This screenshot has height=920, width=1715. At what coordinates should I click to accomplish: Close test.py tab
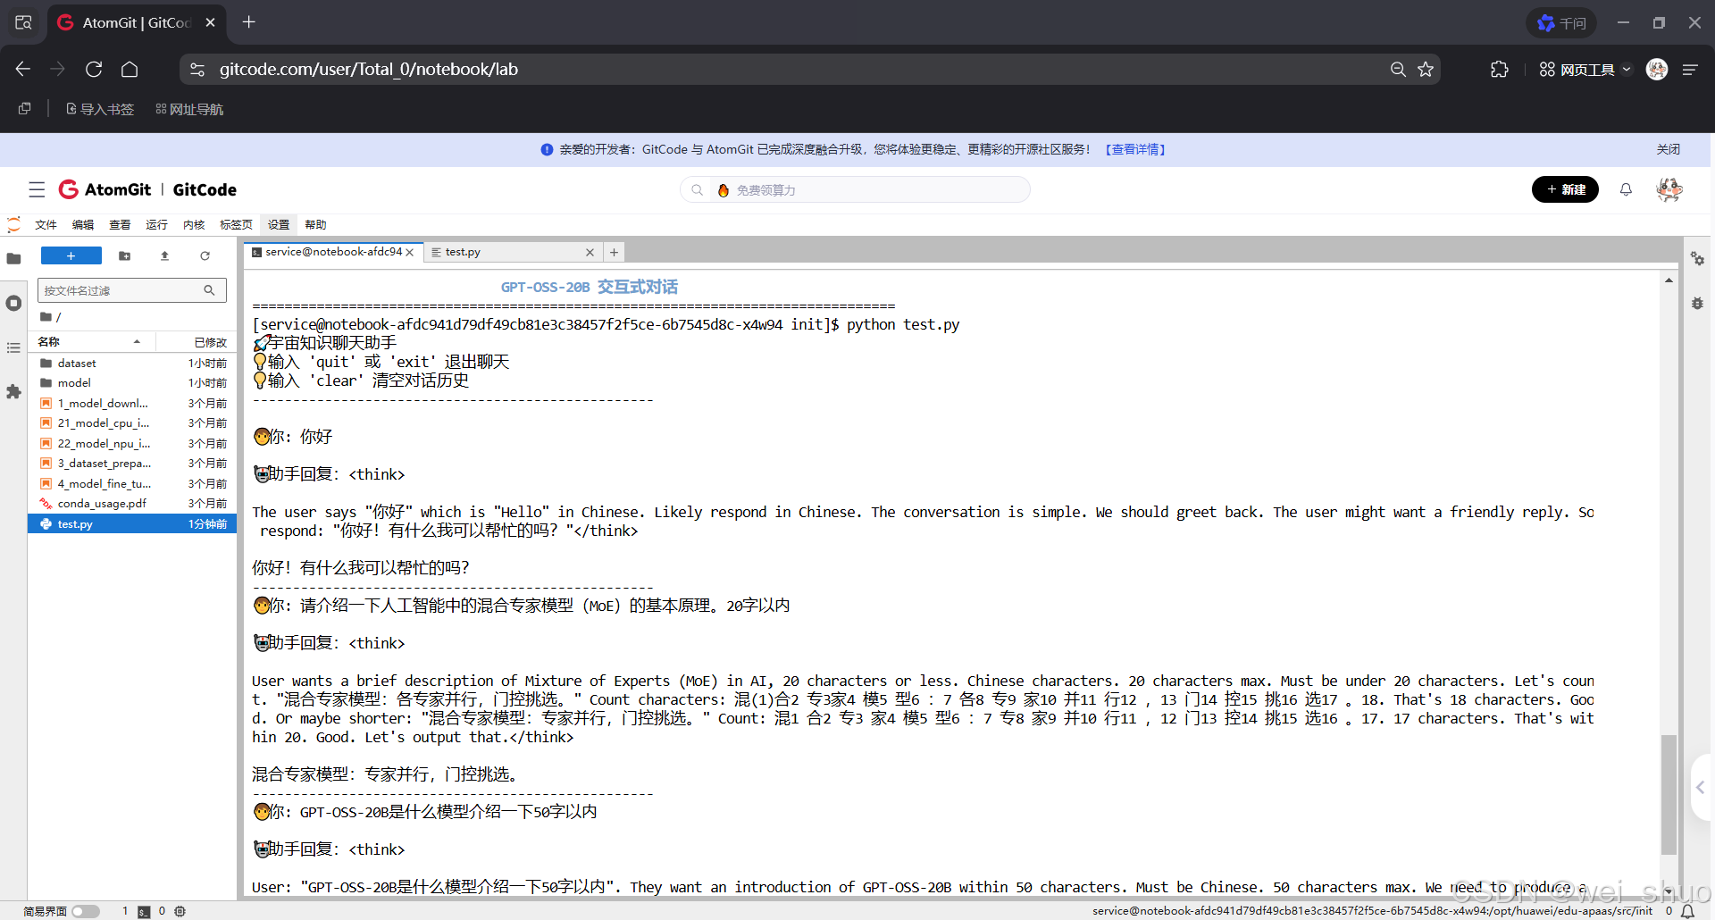(x=590, y=253)
